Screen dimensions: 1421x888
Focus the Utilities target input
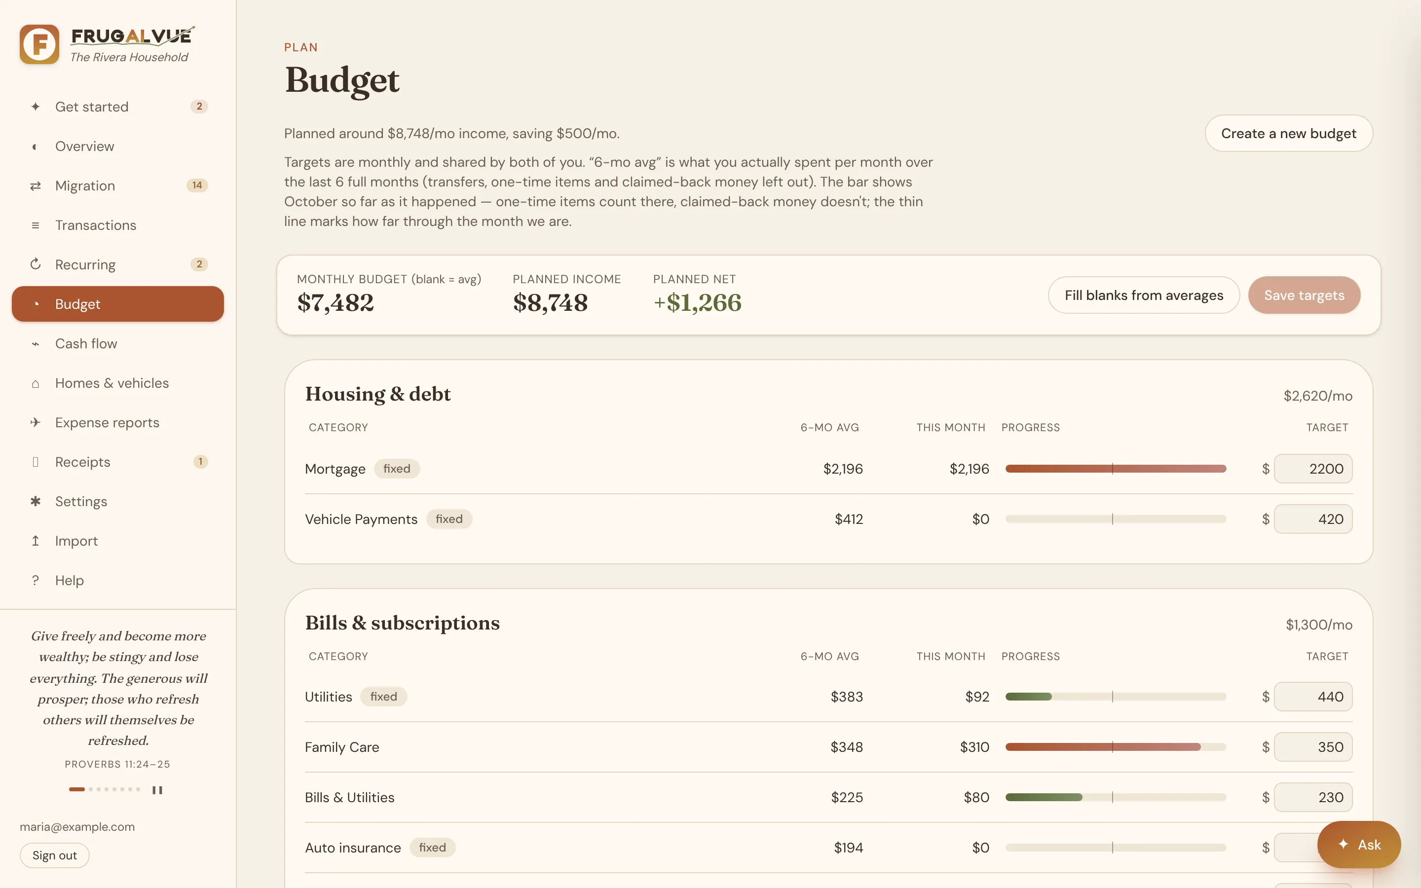pyautogui.click(x=1313, y=697)
